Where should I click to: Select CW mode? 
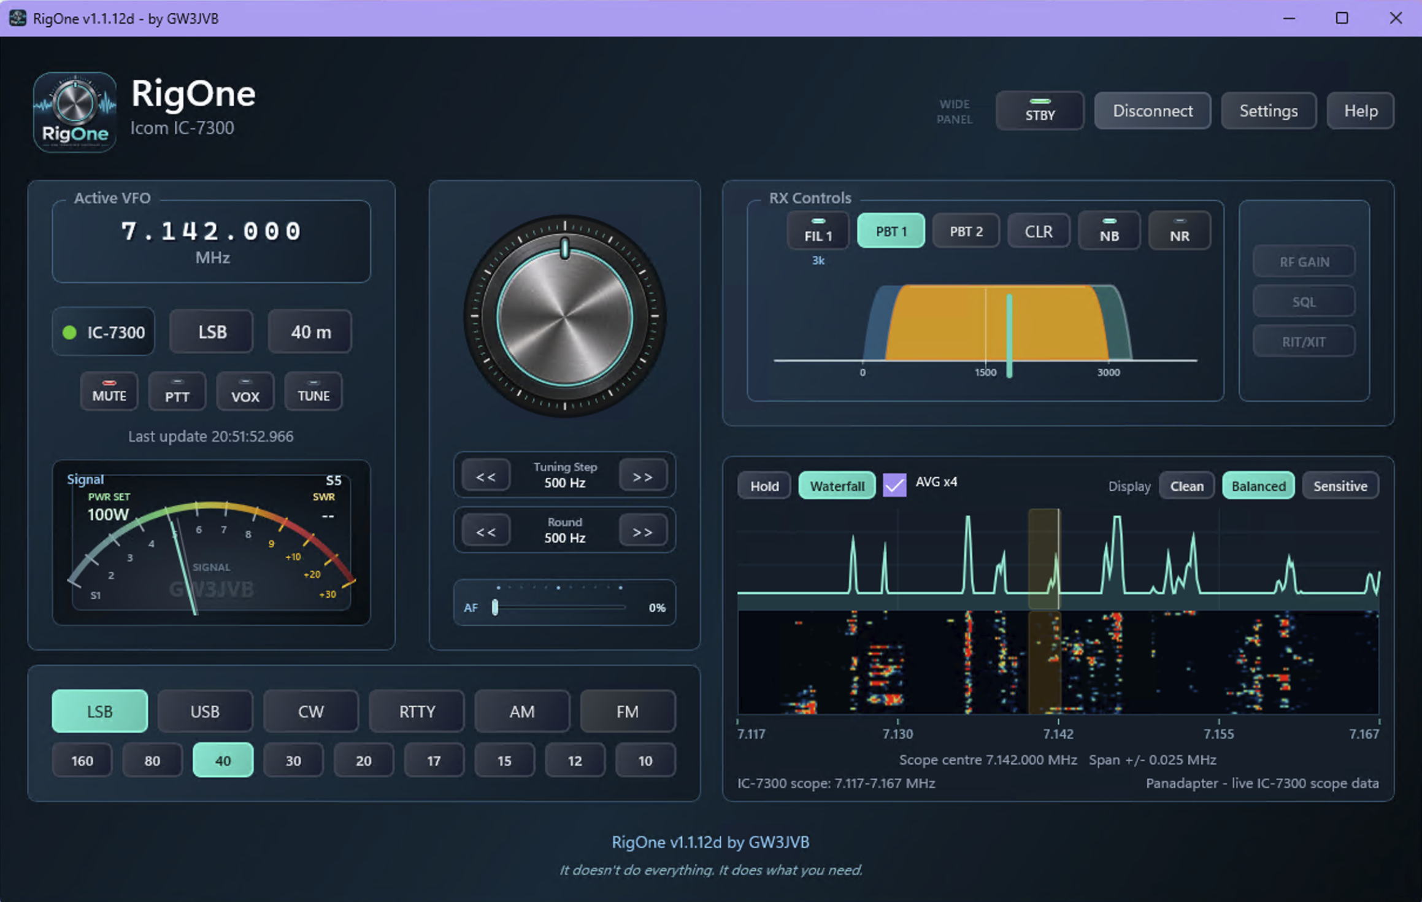[310, 711]
